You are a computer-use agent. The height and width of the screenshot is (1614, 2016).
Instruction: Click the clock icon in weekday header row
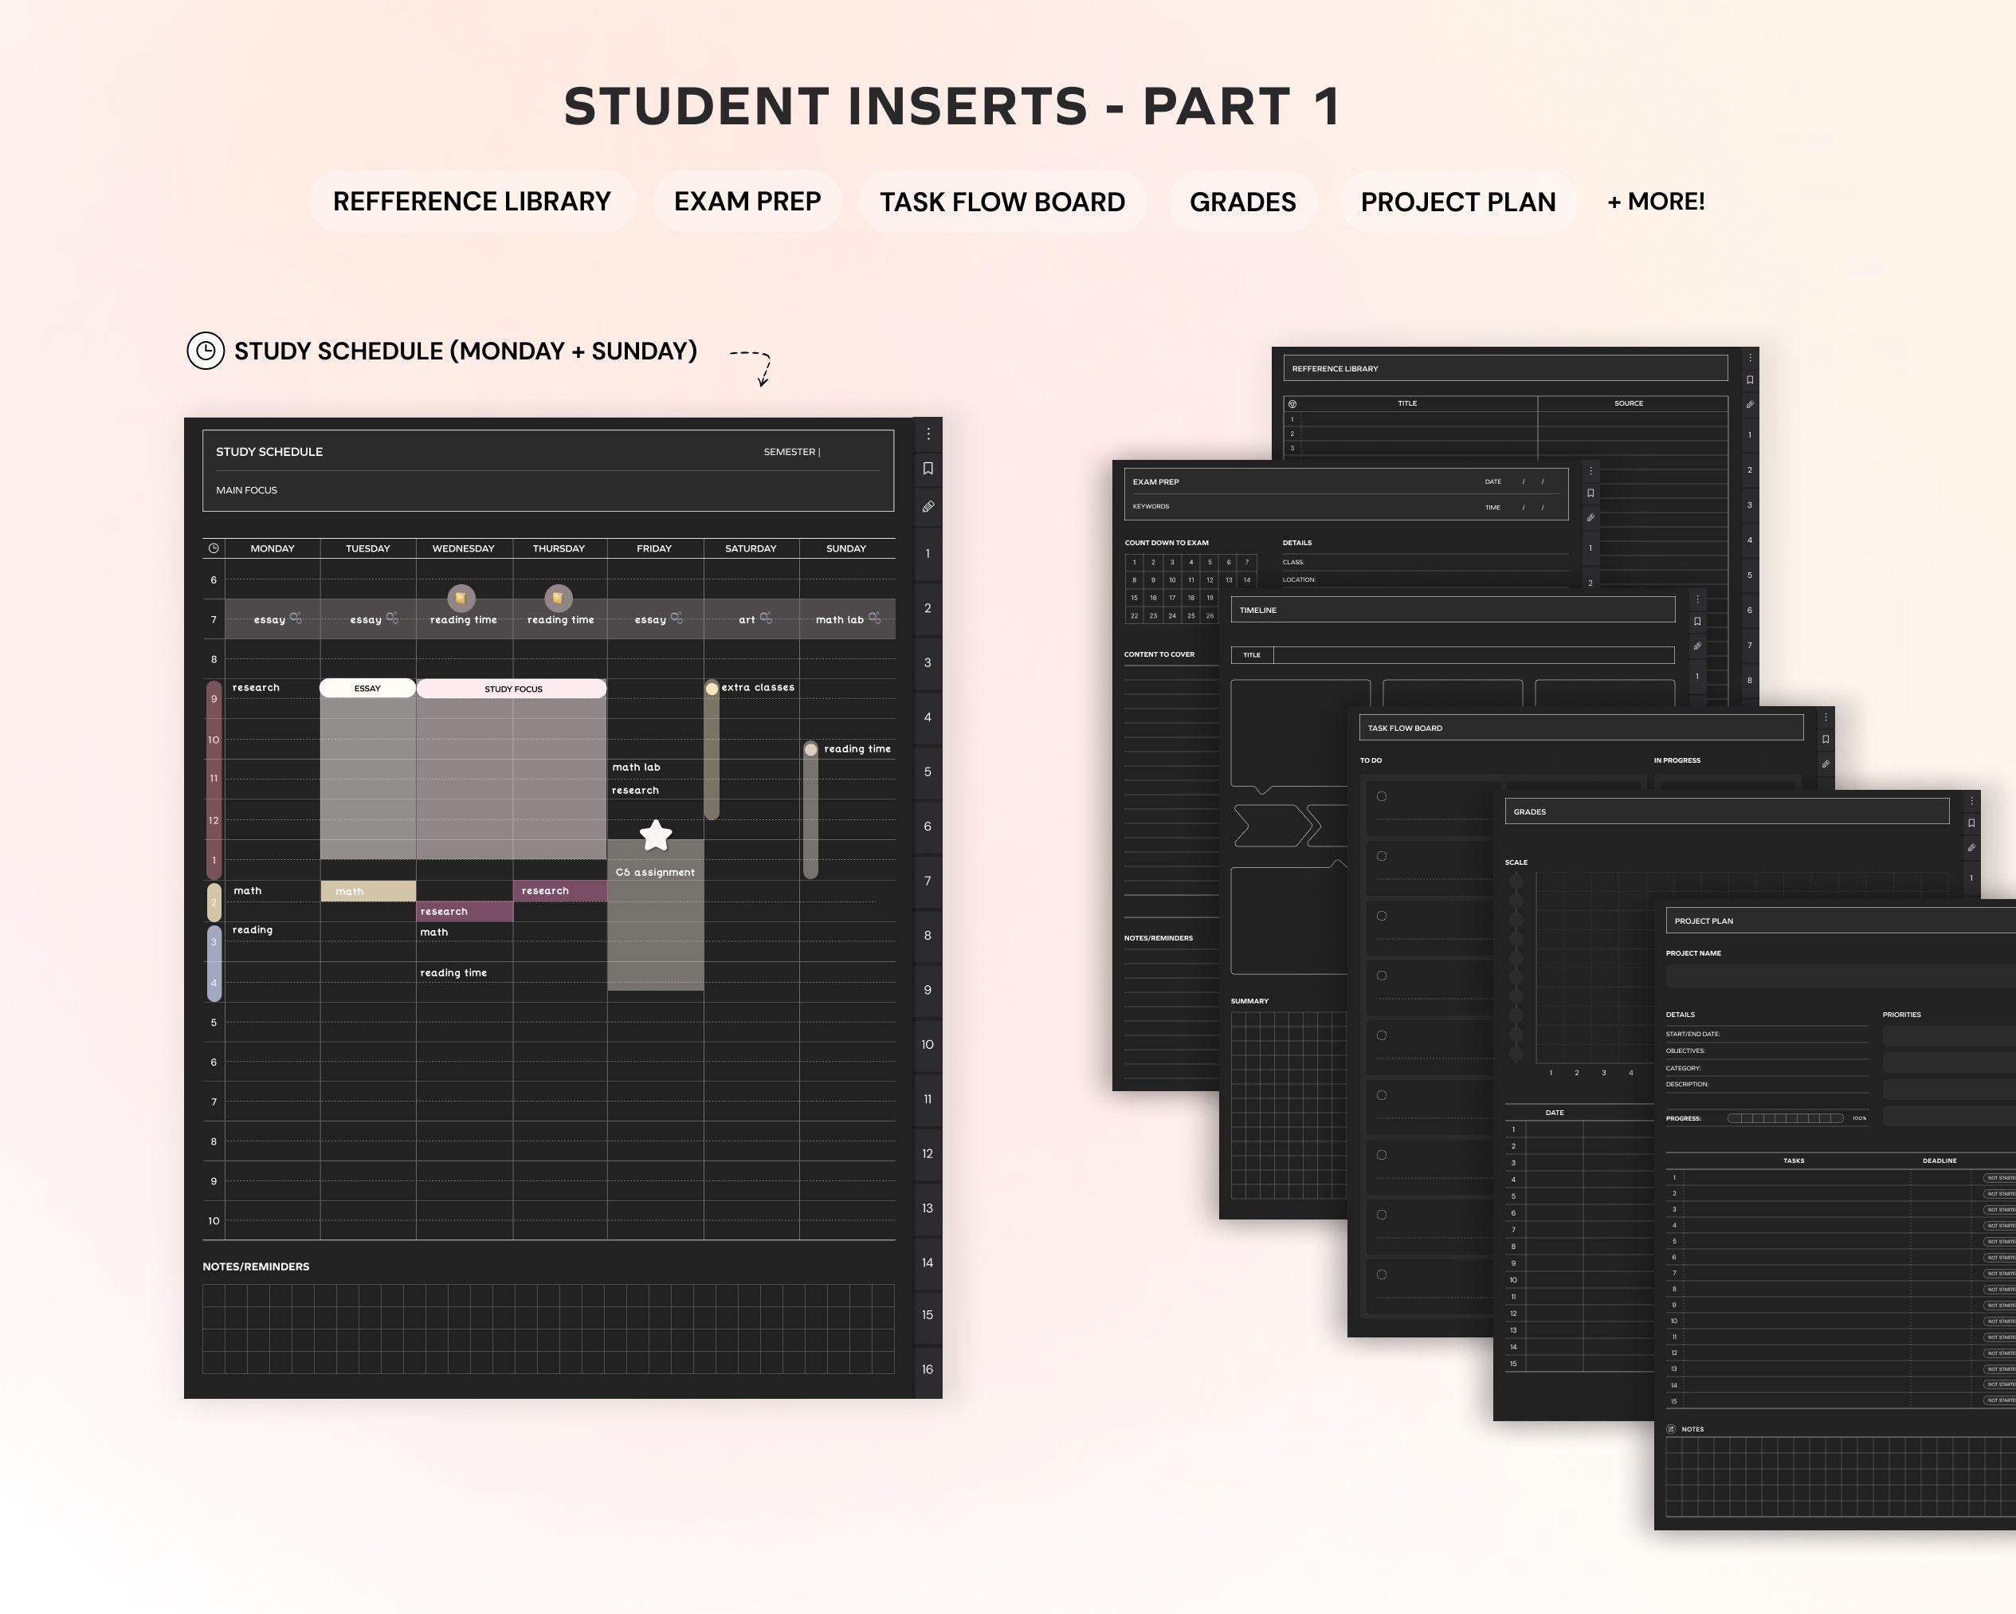pyautogui.click(x=214, y=548)
